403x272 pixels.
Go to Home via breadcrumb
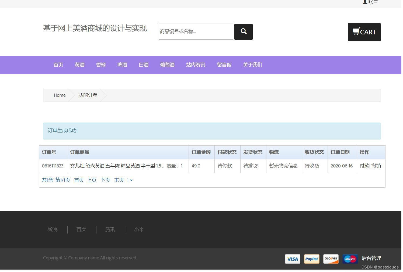tap(60, 95)
